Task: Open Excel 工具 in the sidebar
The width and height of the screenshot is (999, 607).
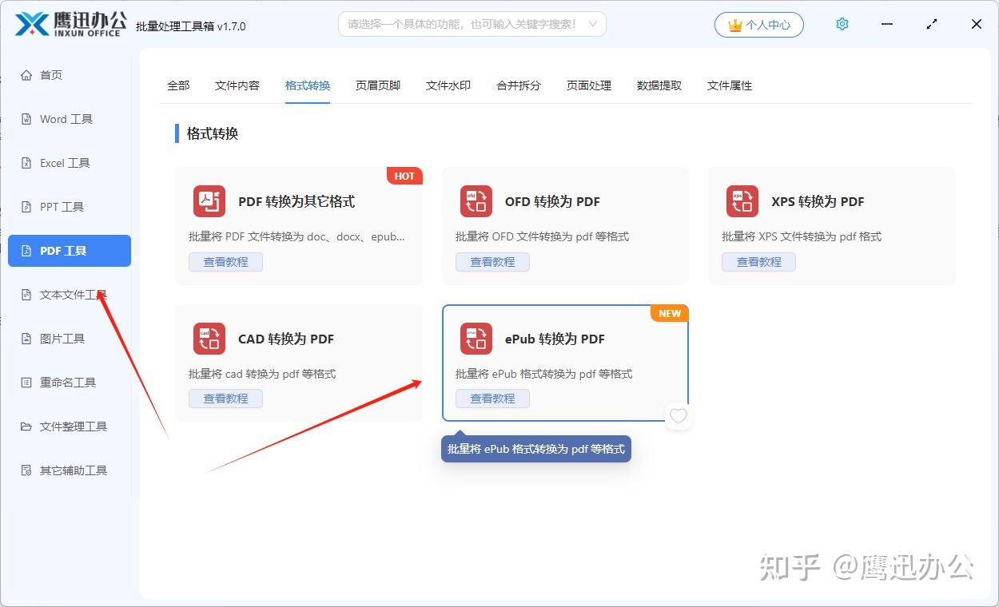Action: pos(70,163)
